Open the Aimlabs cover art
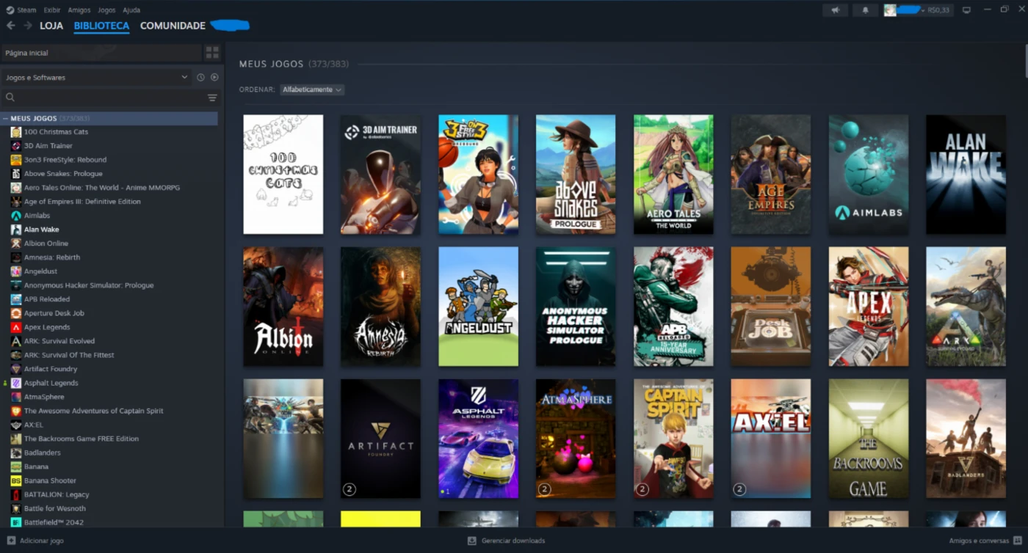The width and height of the screenshot is (1028, 553). tap(869, 175)
